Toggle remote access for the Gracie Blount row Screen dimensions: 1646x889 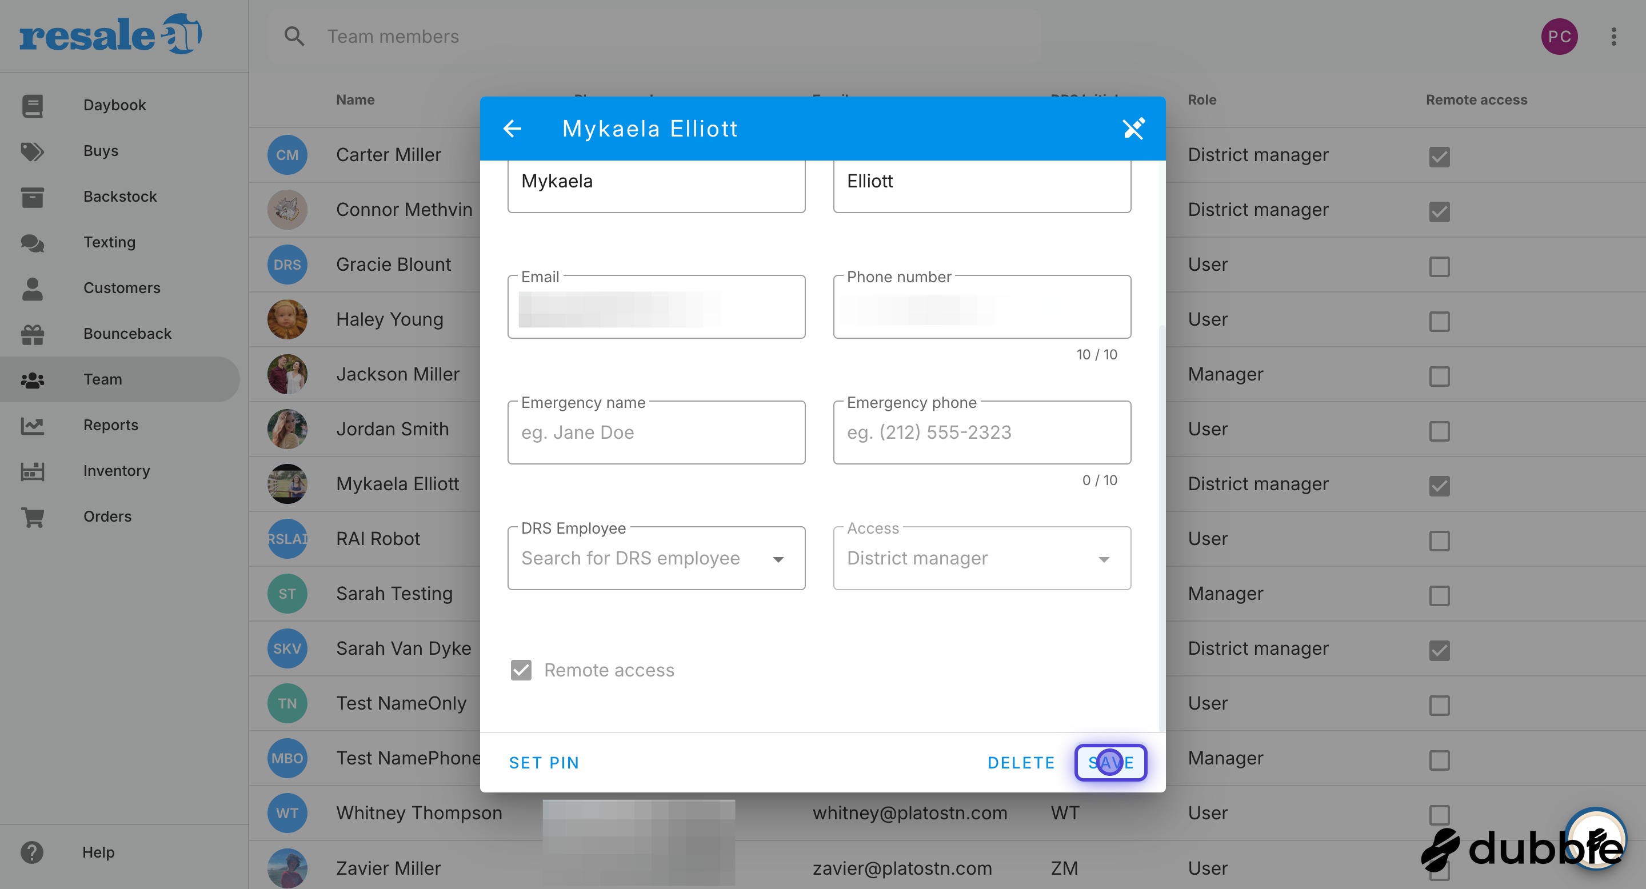1439,266
